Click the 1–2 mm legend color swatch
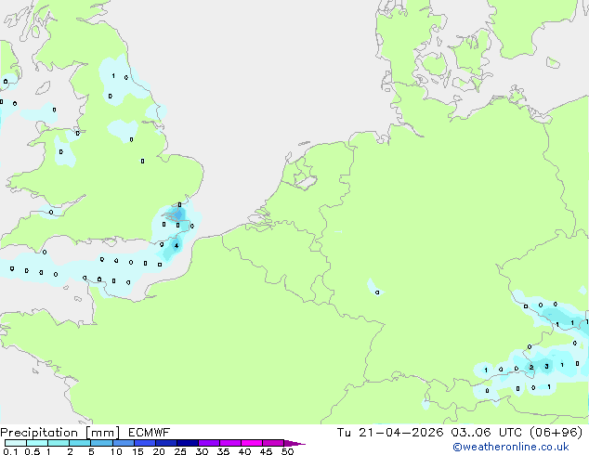Screen dimensions: 589x455 click(x=59, y=443)
